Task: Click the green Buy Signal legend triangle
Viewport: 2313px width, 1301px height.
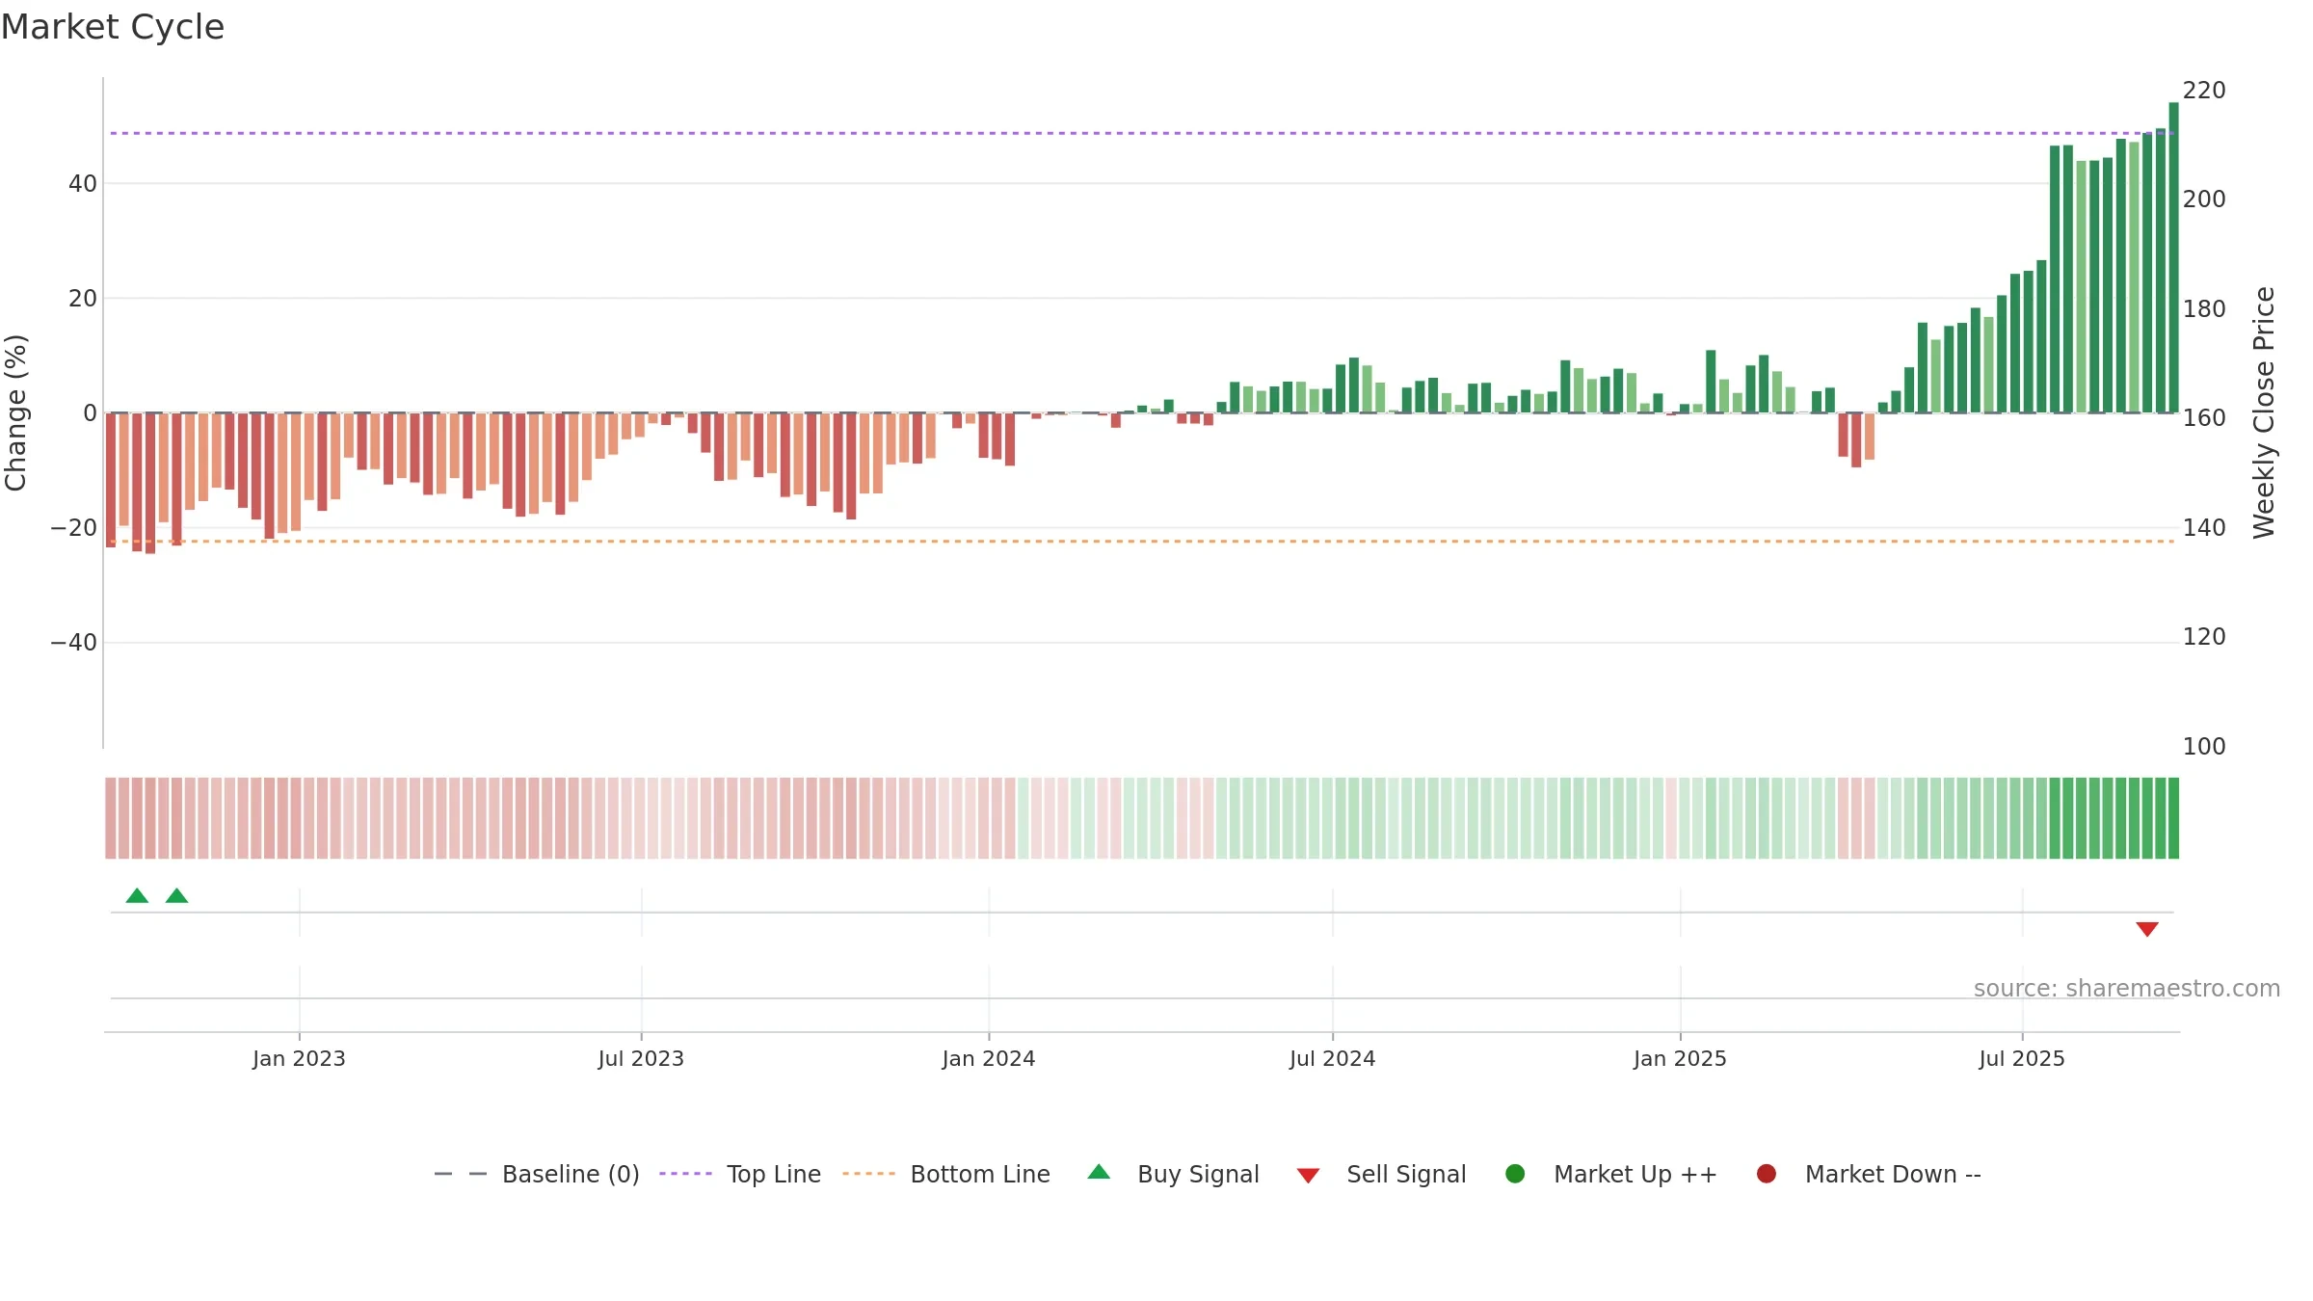Action: [x=1099, y=1172]
